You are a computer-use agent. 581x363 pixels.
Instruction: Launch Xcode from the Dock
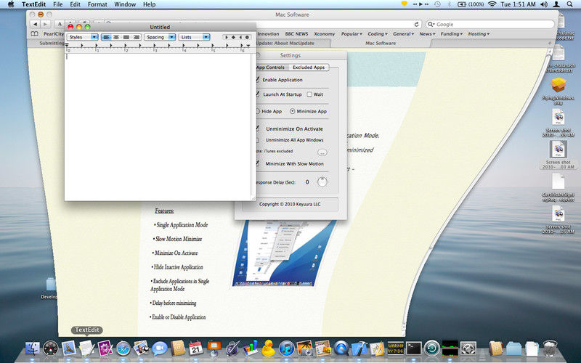(359, 348)
